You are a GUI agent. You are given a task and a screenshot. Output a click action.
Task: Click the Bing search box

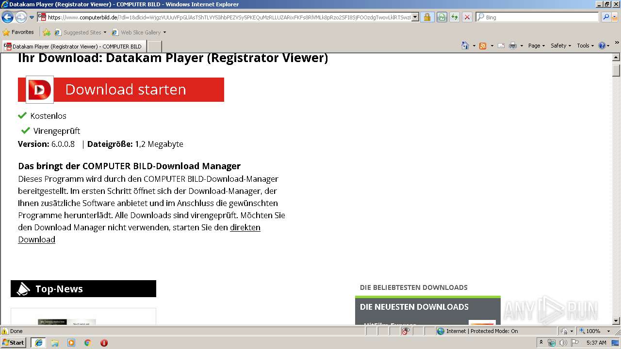537,17
